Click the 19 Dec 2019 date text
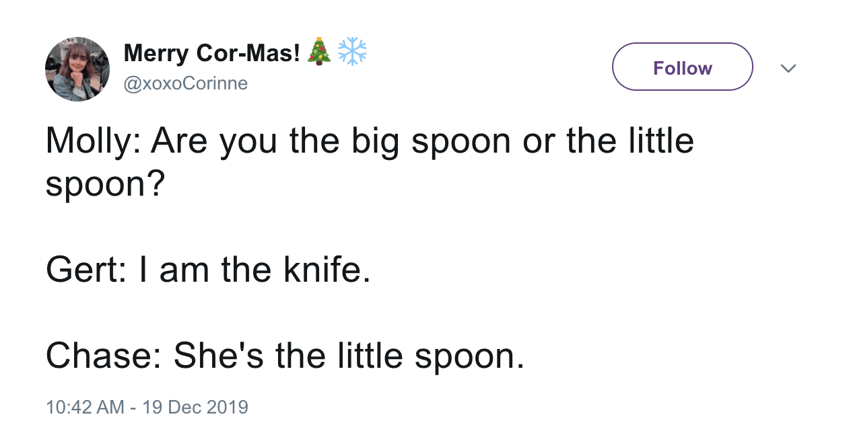The image size is (847, 431). pos(195,407)
